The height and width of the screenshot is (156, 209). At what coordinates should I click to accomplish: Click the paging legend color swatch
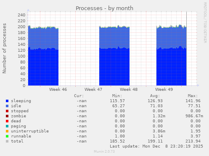7,126
